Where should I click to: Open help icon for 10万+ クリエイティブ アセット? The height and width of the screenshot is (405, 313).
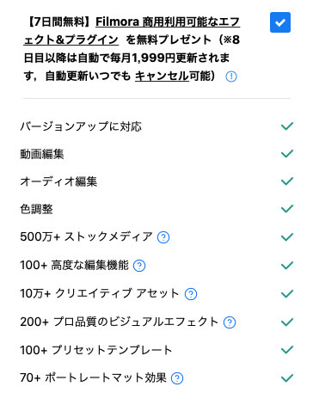point(191,294)
